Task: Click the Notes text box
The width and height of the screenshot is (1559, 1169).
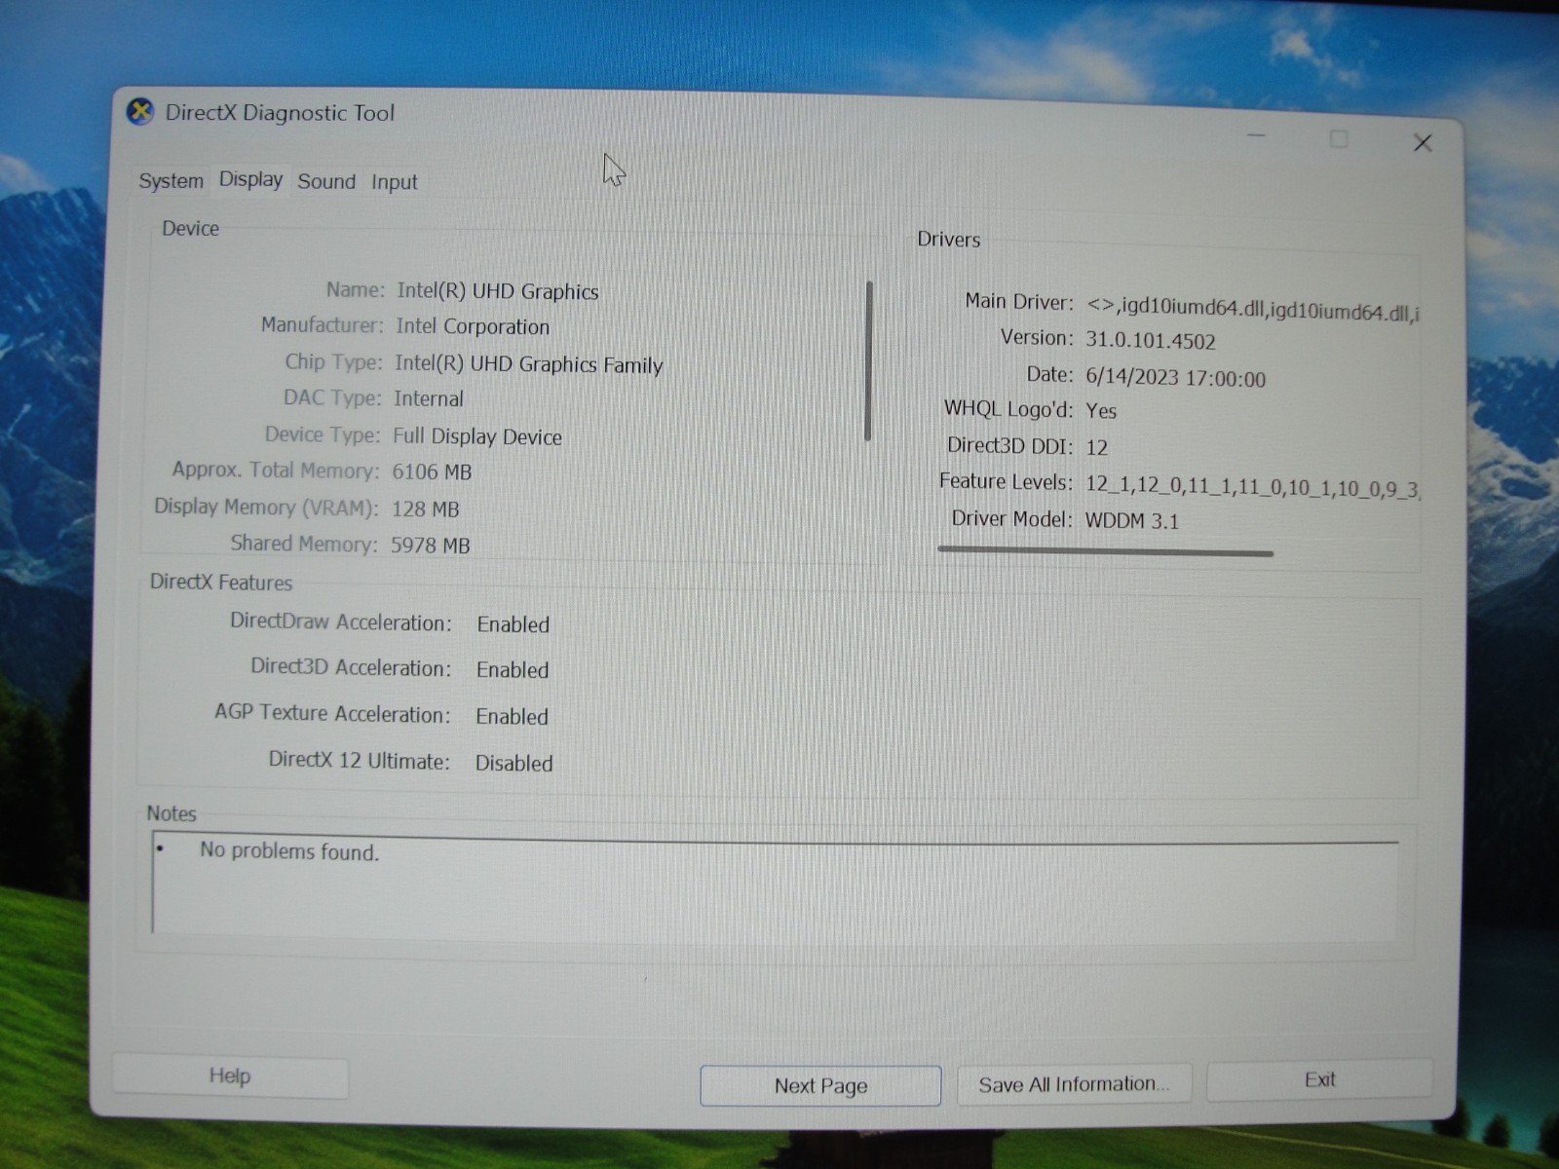Action: 775,886
